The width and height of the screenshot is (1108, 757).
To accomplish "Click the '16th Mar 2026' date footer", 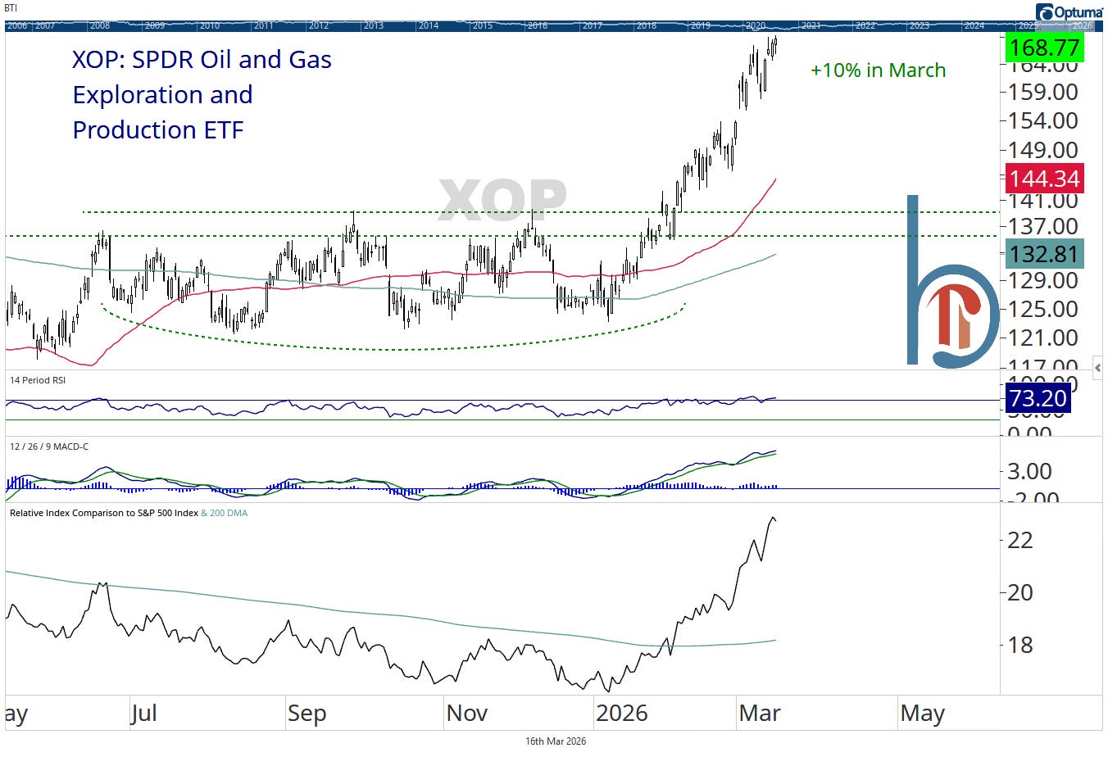I will (556, 741).
